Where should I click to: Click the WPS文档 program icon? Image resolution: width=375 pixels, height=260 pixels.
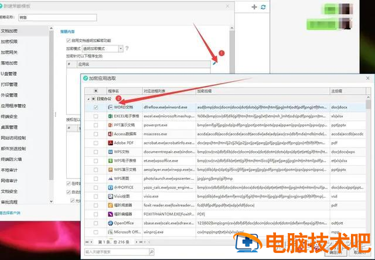click(110, 152)
